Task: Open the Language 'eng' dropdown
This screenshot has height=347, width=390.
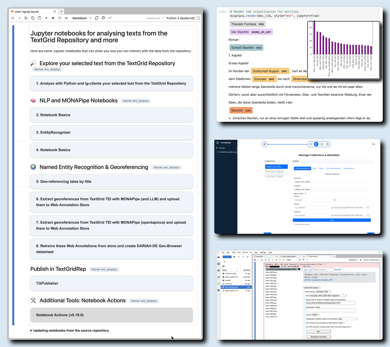Action: click(348, 319)
